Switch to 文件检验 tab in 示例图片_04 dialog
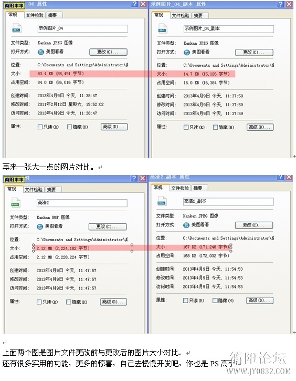The image size is (296, 381). [35, 15]
